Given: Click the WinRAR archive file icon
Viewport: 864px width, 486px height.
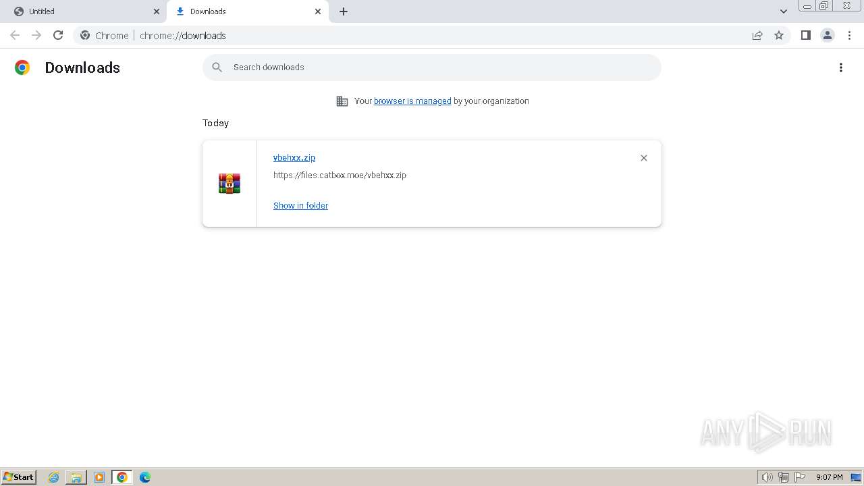Looking at the screenshot, I should click(x=230, y=184).
